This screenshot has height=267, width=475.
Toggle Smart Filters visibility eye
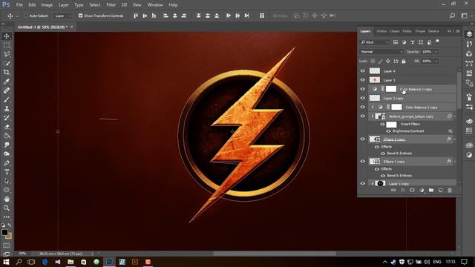382,124
